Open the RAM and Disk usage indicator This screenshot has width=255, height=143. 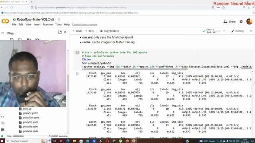214,31
